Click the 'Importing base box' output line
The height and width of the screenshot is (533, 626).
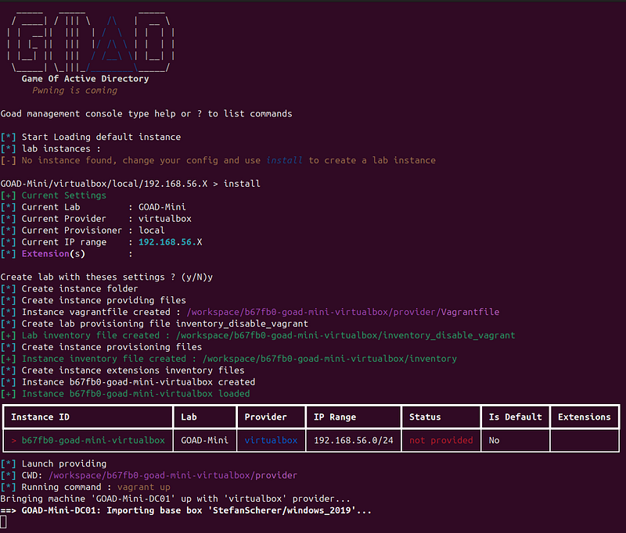coord(186,510)
